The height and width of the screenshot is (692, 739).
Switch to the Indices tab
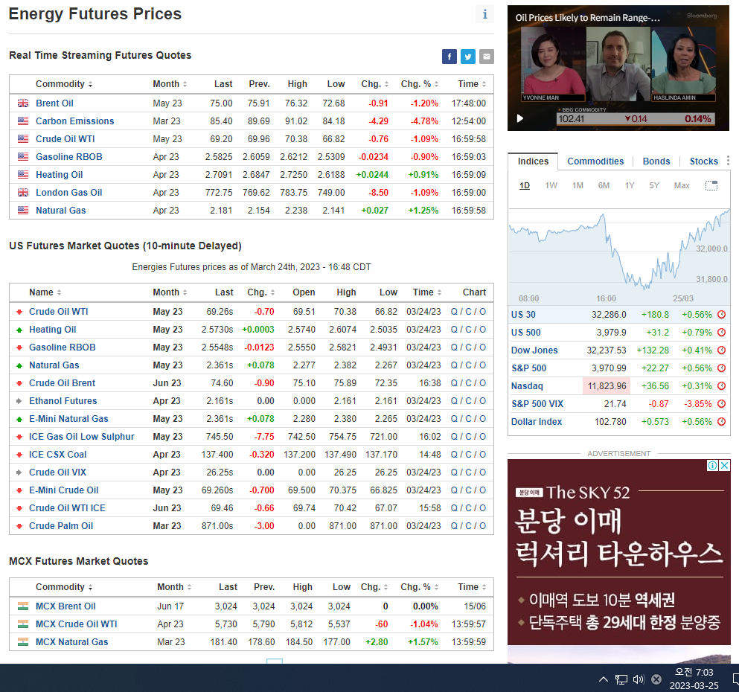click(533, 161)
